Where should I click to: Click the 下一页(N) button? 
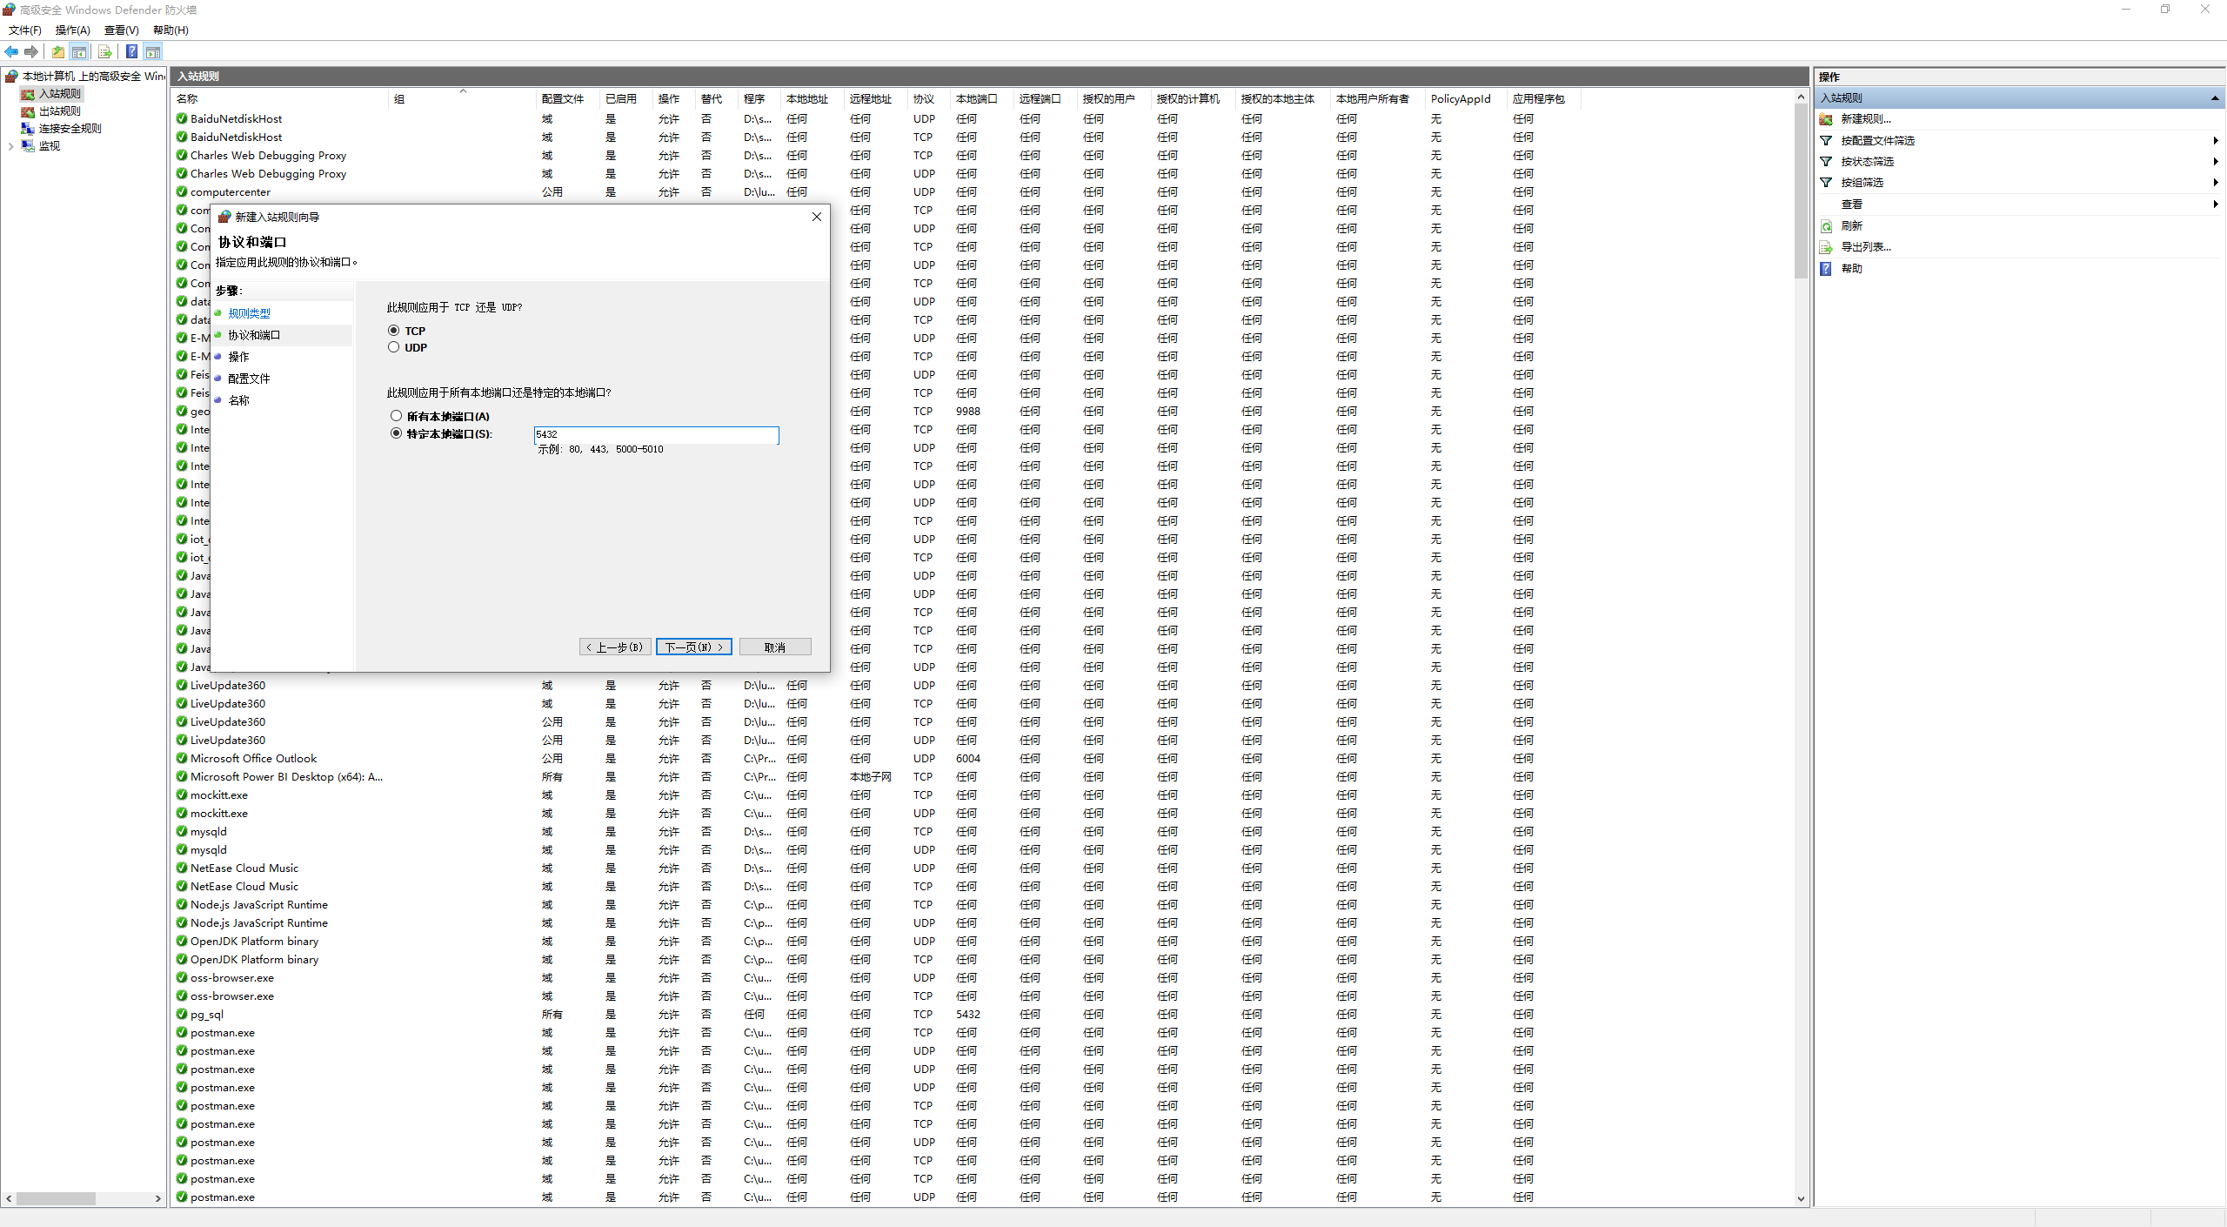693,647
